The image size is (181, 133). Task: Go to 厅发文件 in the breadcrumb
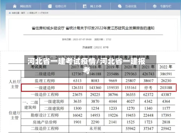click(x=45, y=13)
